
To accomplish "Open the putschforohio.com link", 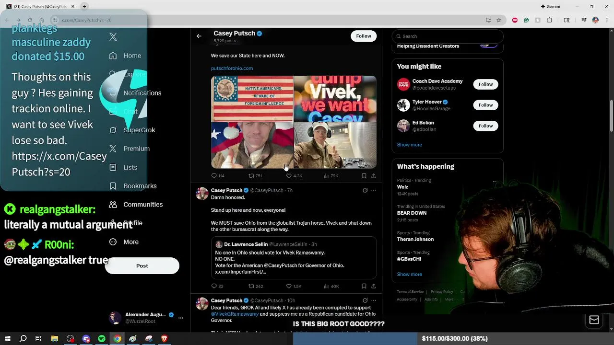I will [232, 69].
